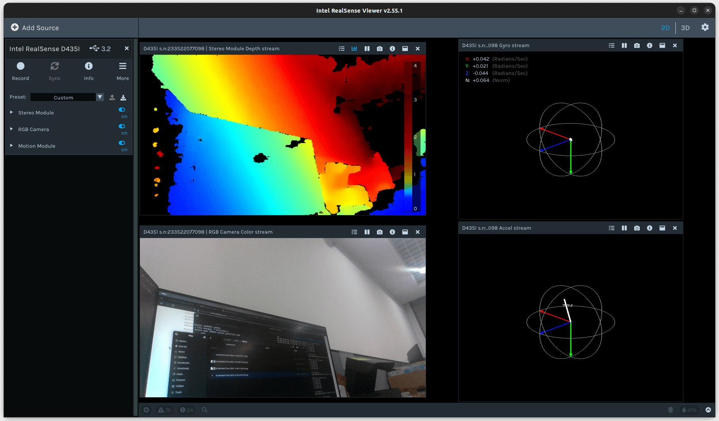
Task: Click the errors icon in status bar
Action: point(146,410)
